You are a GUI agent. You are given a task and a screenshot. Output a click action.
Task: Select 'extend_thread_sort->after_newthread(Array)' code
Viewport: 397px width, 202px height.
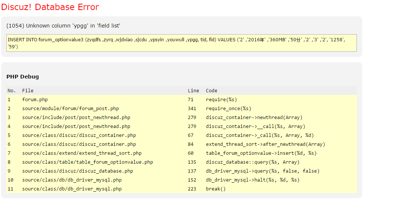click(x=265, y=144)
